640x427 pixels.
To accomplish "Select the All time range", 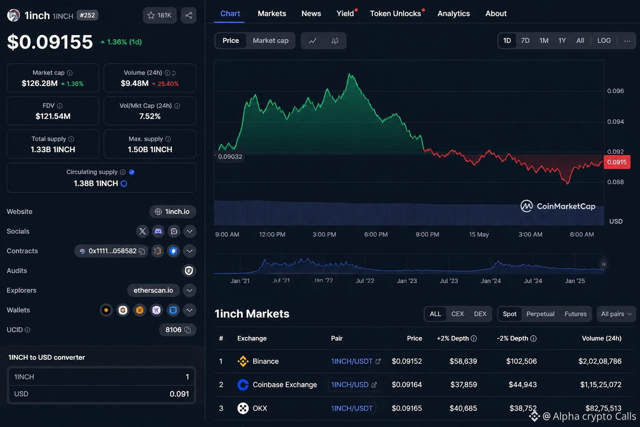I will pyautogui.click(x=580, y=41).
